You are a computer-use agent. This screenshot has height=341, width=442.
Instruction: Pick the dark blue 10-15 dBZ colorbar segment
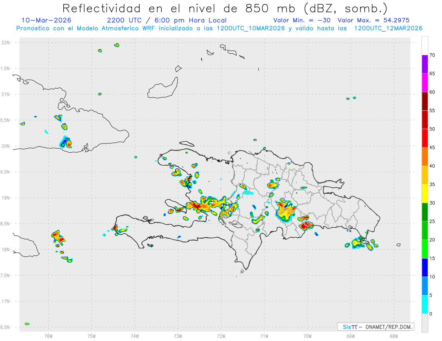coord(425,267)
